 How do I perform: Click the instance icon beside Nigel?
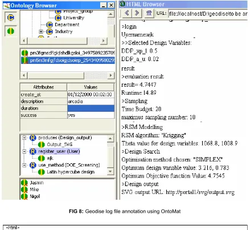[24, 196]
